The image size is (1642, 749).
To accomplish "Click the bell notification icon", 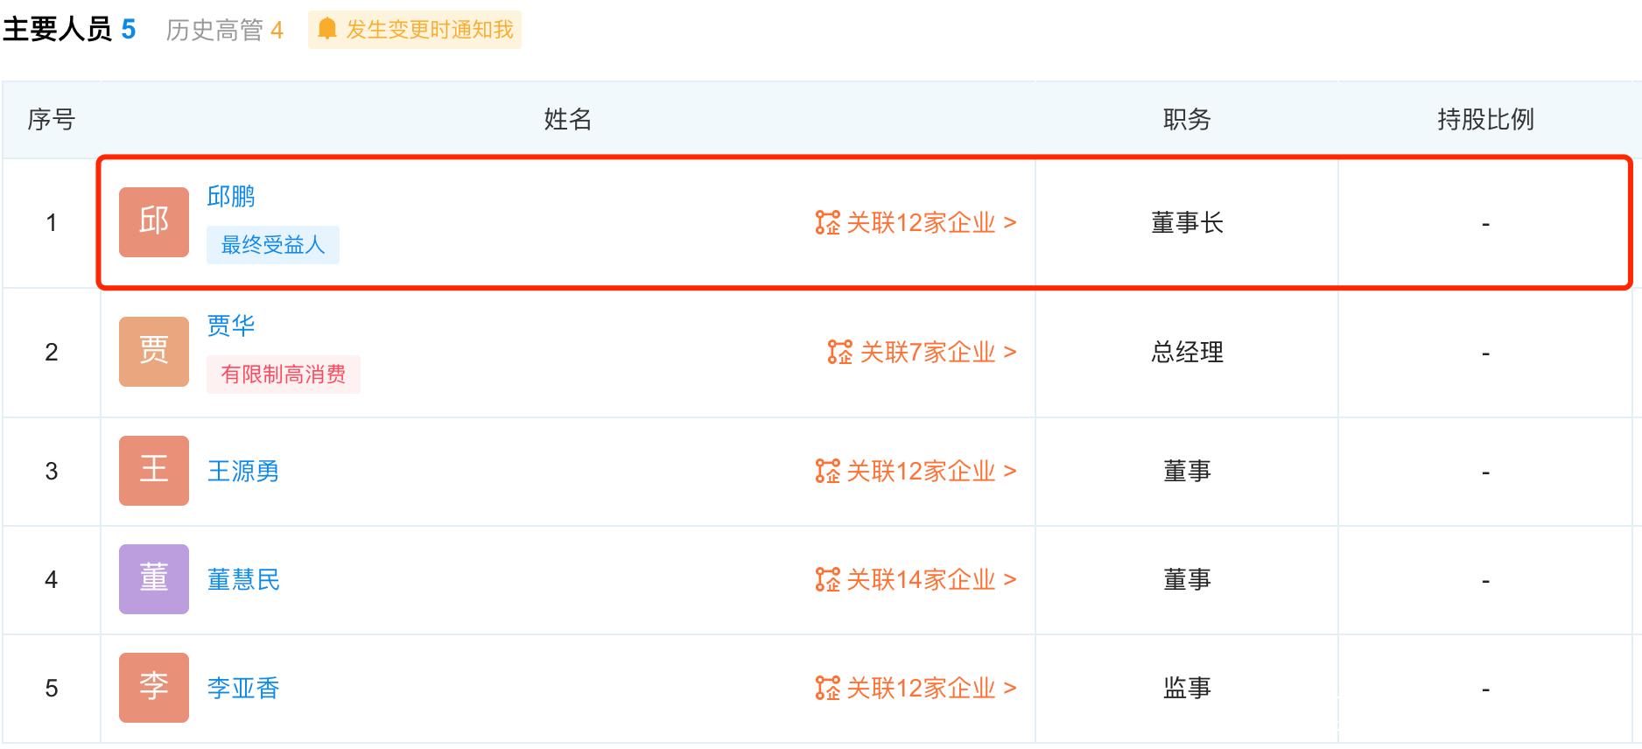I will pyautogui.click(x=327, y=29).
